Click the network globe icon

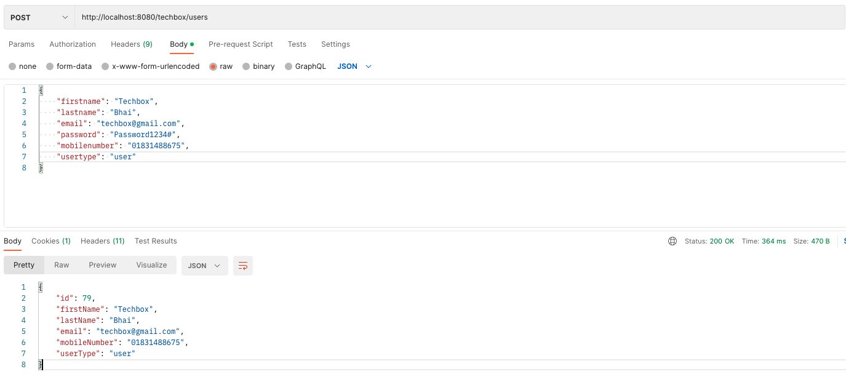click(672, 241)
